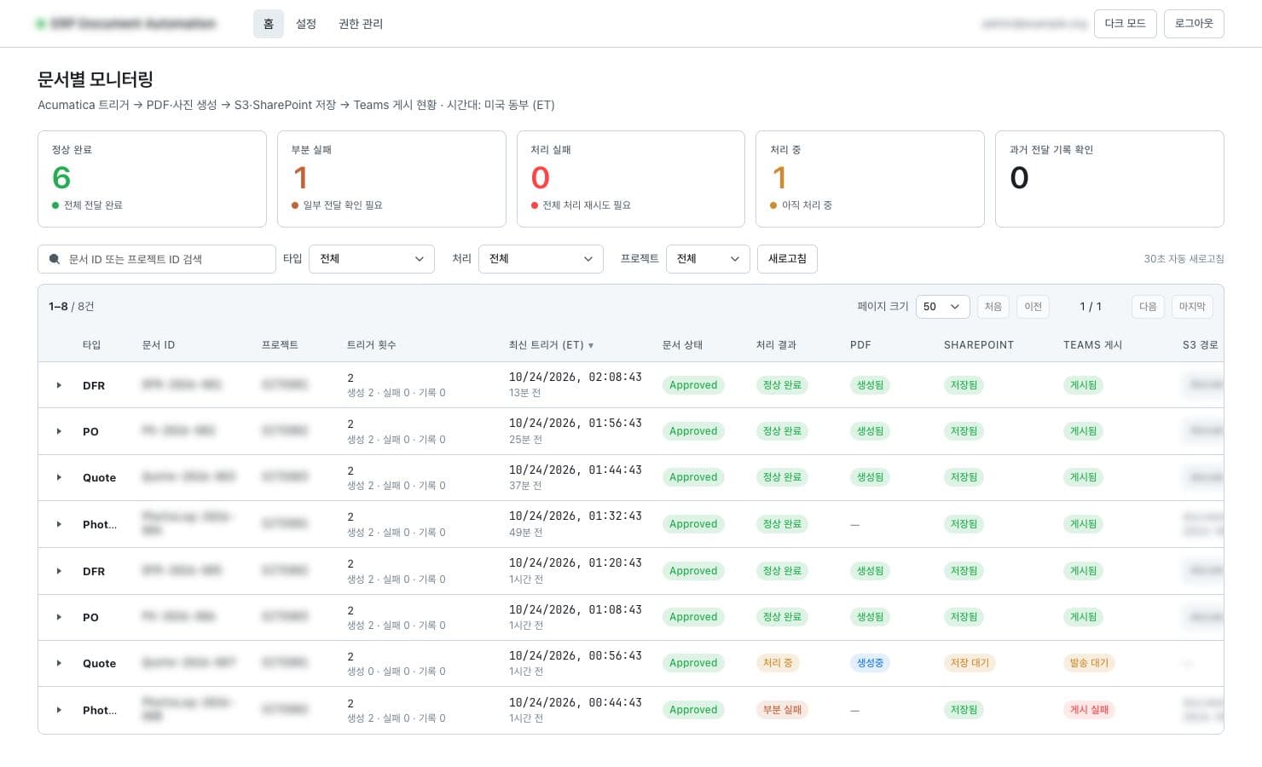The width and height of the screenshot is (1262, 767).
Task: Click the 트리거 횟수 column header
Action: pyautogui.click(x=371, y=345)
